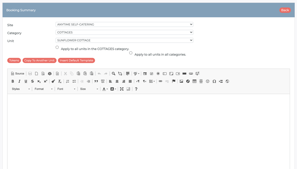The width and height of the screenshot is (297, 169).
Task: Open About CKEditor help icon
Action: [x=136, y=89]
